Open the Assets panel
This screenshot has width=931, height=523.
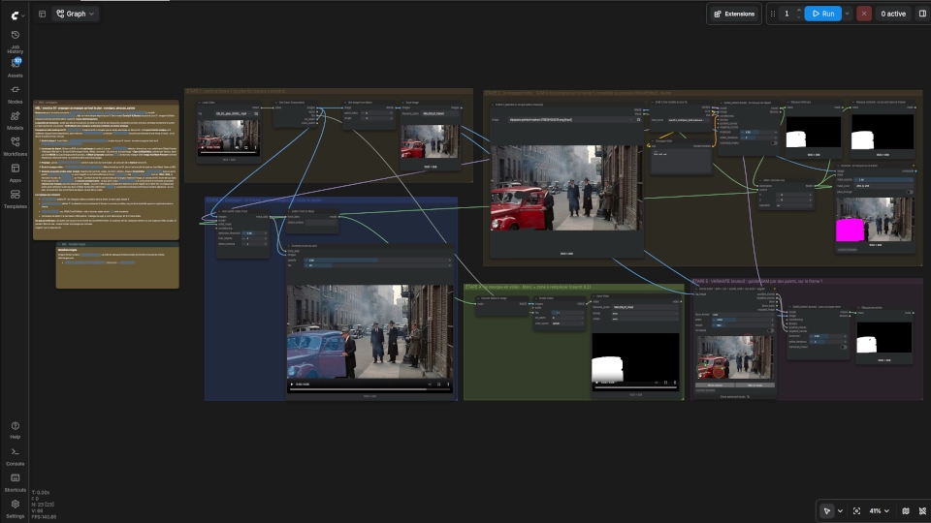click(x=15, y=68)
